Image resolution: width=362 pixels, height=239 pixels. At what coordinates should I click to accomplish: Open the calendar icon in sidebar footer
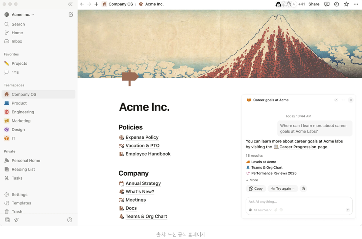coord(7,220)
